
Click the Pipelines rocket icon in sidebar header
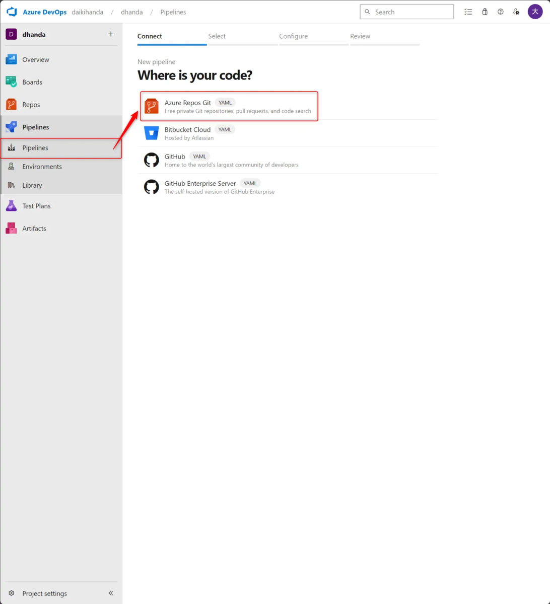pos(11,127)
